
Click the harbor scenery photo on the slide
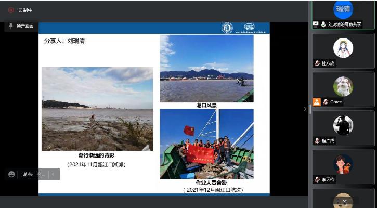tap(206, 69)
